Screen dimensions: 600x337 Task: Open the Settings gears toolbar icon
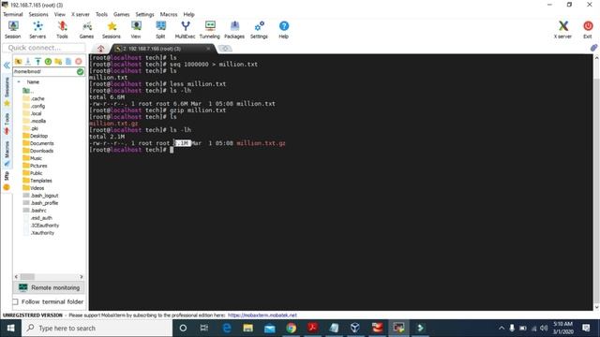click(x=259, y=30)
